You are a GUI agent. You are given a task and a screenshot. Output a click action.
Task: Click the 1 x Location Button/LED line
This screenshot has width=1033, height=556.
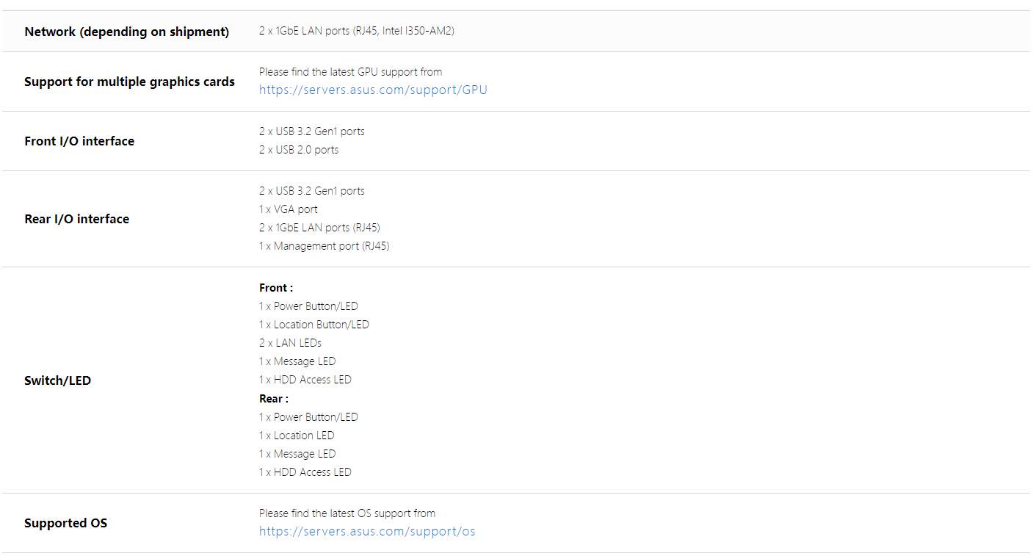pyautogui.click(x=313, y=325)
